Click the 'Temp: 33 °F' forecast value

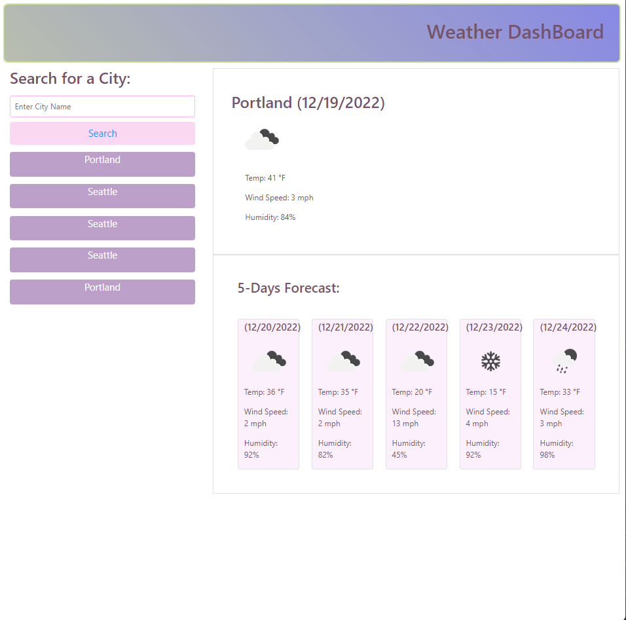pyautogui.click(x=560, y=392)
